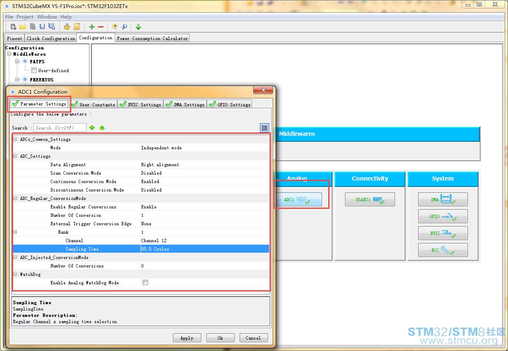Click the Apply button
The width and height of the screenshot is (508, 351).
(187, 338)
